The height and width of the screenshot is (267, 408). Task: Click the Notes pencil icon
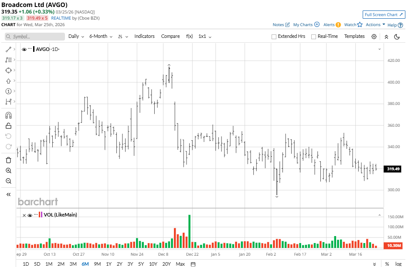(x=287, y=25)
